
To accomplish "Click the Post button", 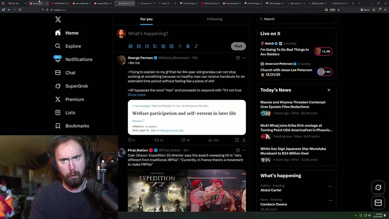I will [x=238, y=46].
